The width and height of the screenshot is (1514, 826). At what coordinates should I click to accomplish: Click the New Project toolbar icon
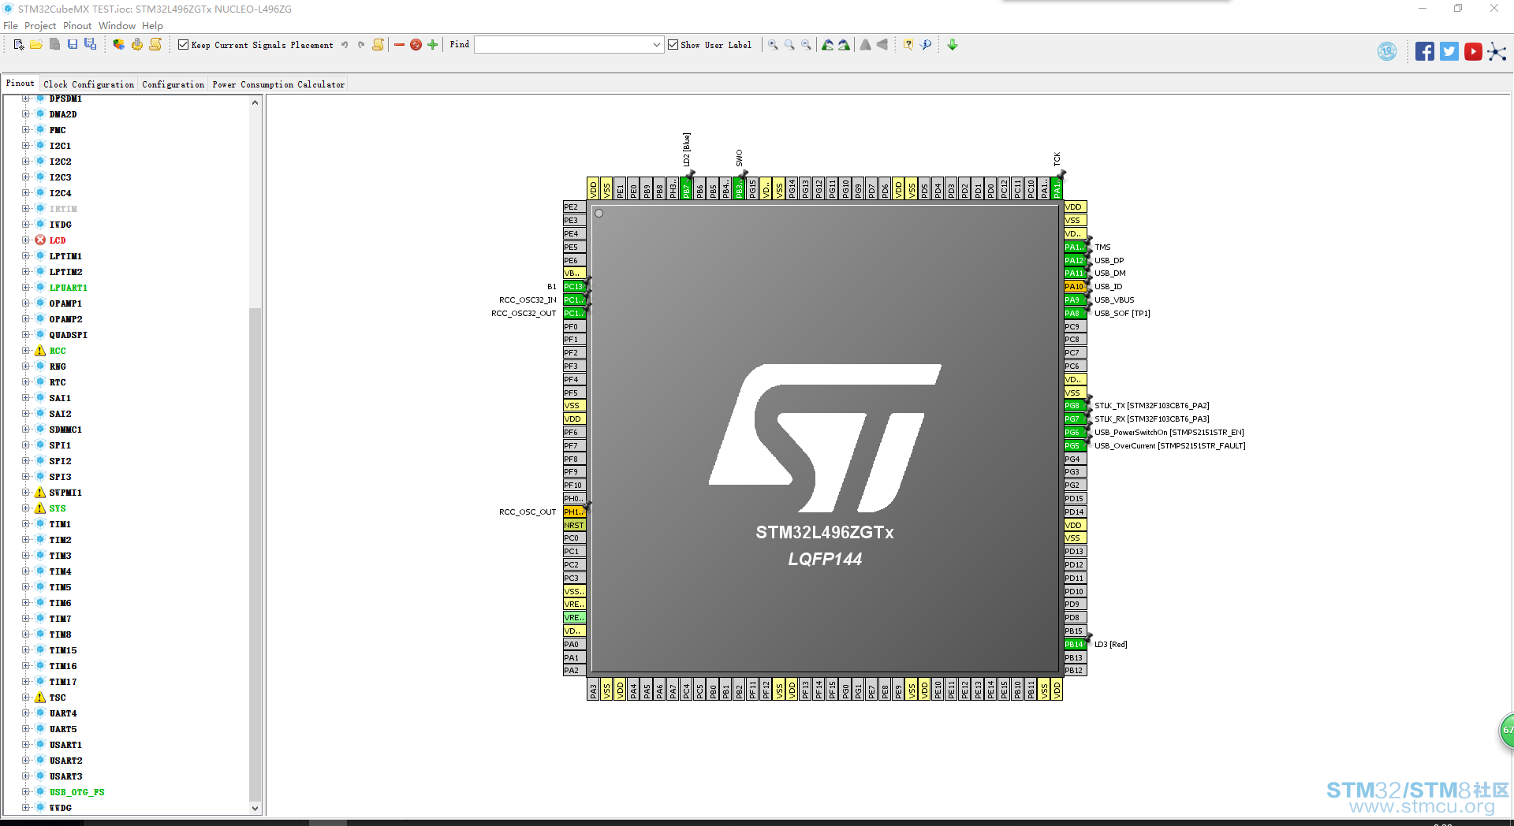point(19,45)
